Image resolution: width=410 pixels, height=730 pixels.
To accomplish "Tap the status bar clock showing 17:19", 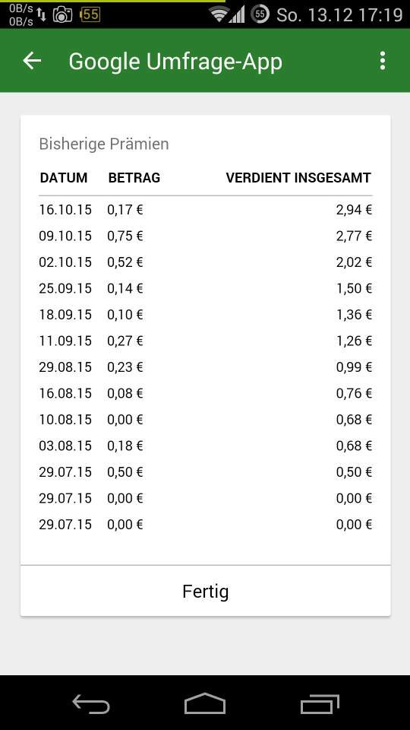I will point(380,15).
